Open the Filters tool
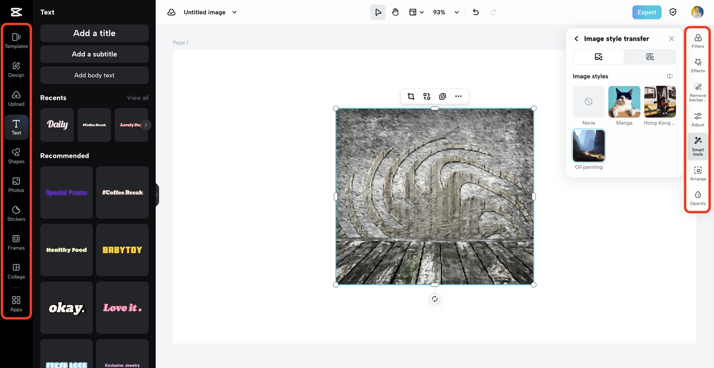This screenshot has width=714, height=368. pos(698,41)
